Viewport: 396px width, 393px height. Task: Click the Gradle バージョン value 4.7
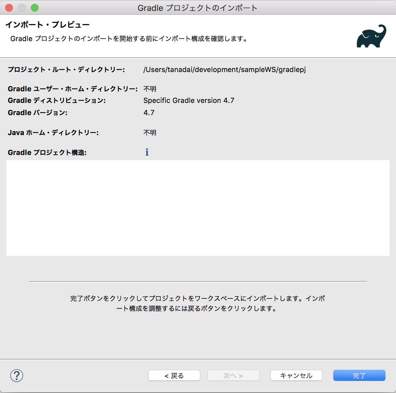click(x=149, y=113)
